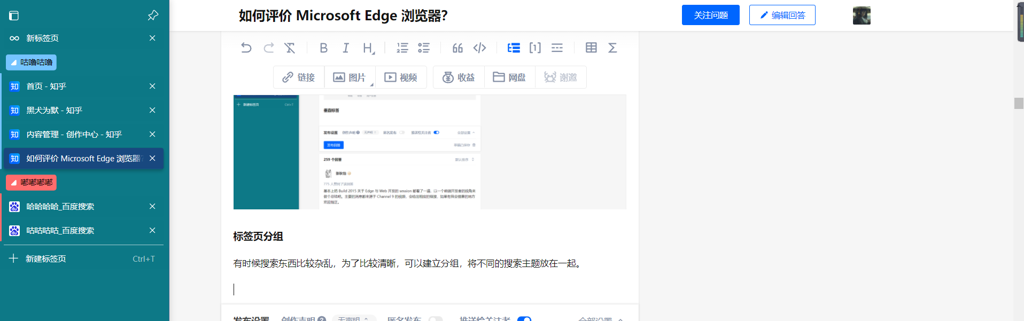The width and height of the screenshot is (1024, 321).
Task: Close the 首页 - 知乎 tab
Action: point(152,86)
